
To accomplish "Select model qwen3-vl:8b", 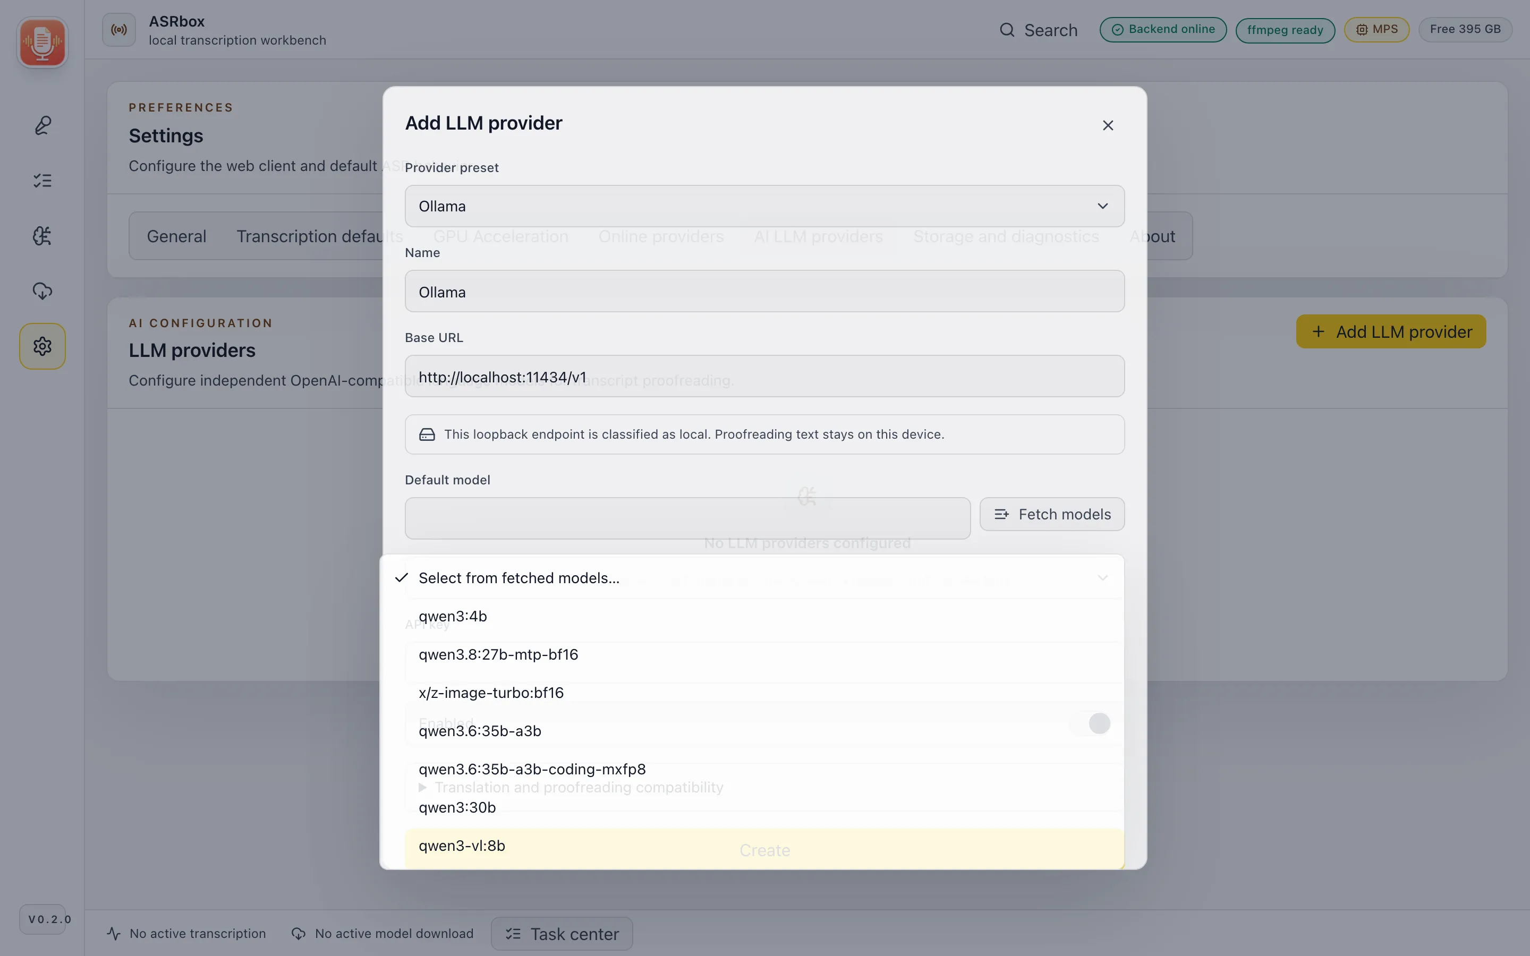I will pyautogui.click(x=752, y=846).
